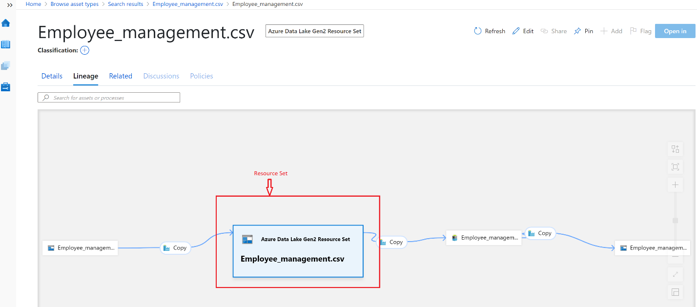Click the green cylinder icon on the lineage node
The image size is (697, 307).
click(455, 238)
